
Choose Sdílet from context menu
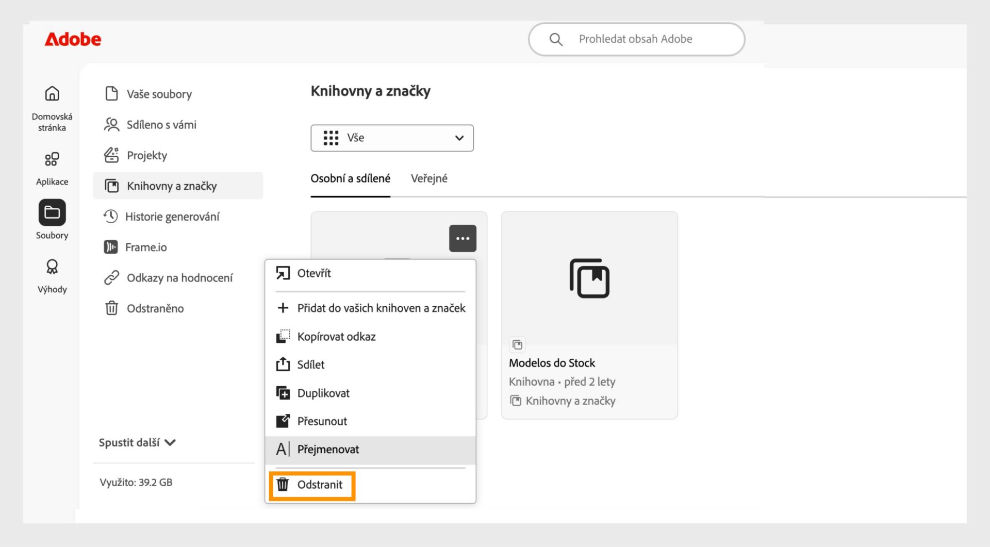click(x=370, y=364)
